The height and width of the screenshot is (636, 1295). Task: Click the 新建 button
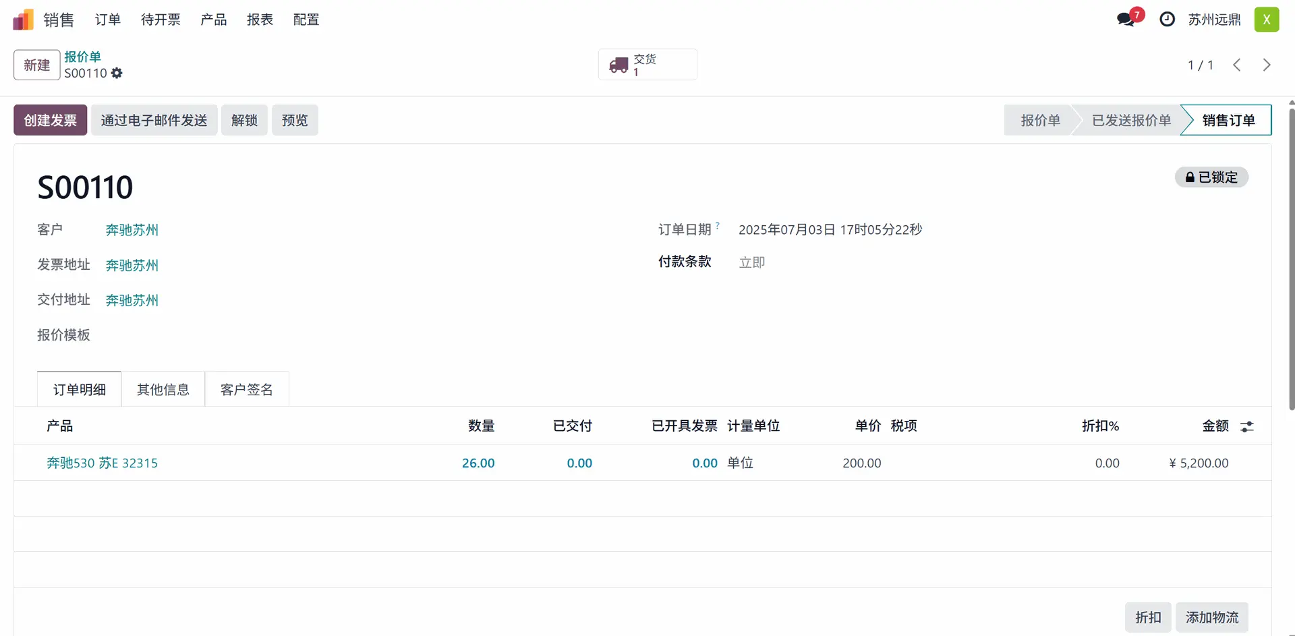coord(37,65)
